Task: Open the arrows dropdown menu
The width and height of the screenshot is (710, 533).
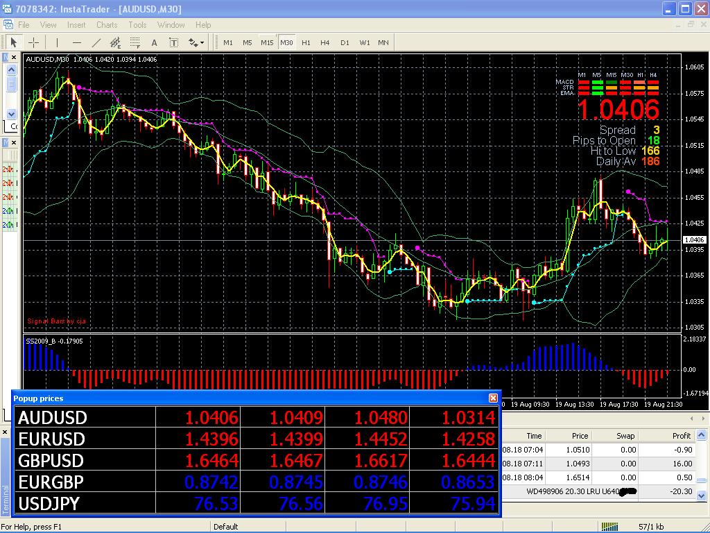Action: (202, 42)
